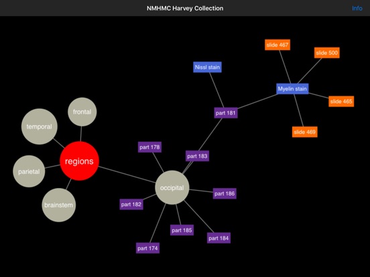
Task: Expand the occipital region node
Action: tap(172, 187)
